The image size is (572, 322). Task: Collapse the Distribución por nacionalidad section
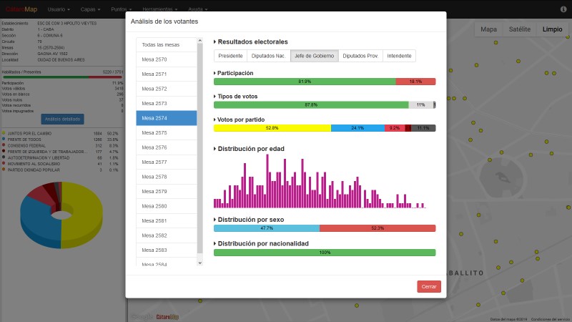261,243
